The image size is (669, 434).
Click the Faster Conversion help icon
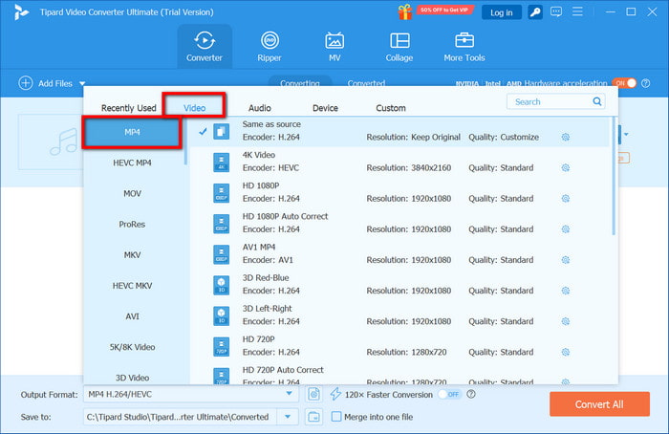click(471, 394)
